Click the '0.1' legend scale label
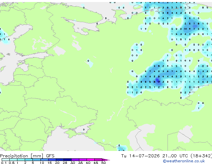Screen dimensions: 212x164 click(x=4, y=163)
